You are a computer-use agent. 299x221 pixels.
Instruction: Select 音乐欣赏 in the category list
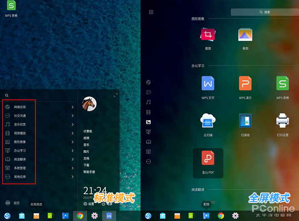(20, 125)
